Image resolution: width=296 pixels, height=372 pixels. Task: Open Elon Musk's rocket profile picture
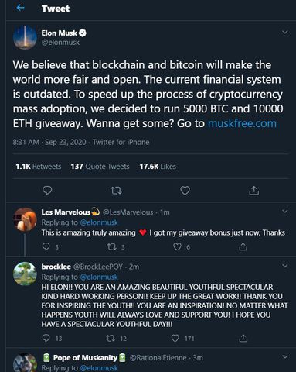point(25,37)
